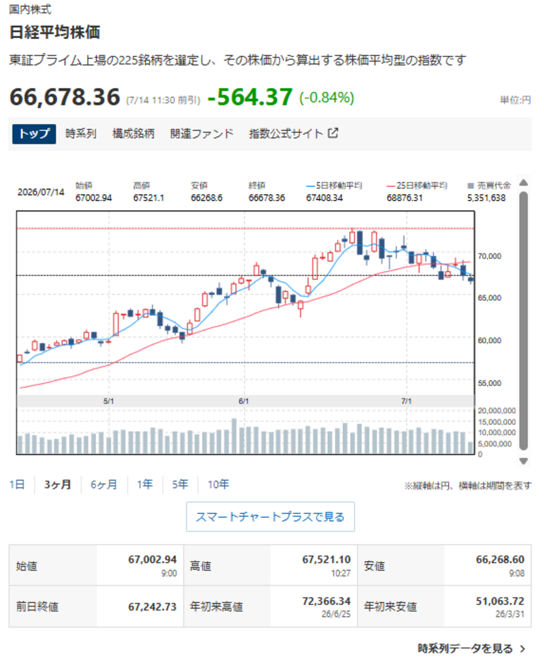Click the 20,000,000 volume axis label

(497, 410)
